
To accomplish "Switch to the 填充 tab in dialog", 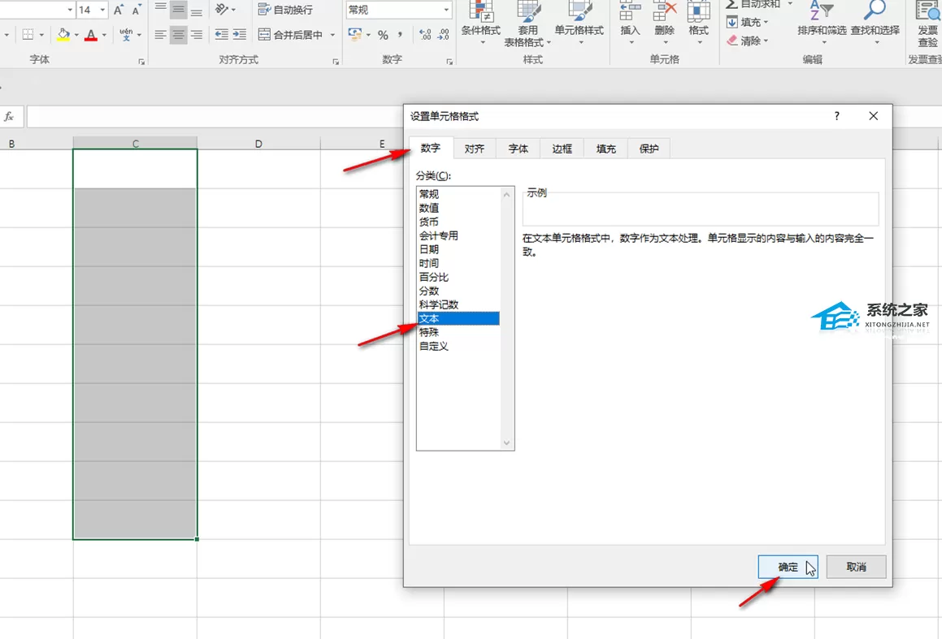I will (606, 149).
